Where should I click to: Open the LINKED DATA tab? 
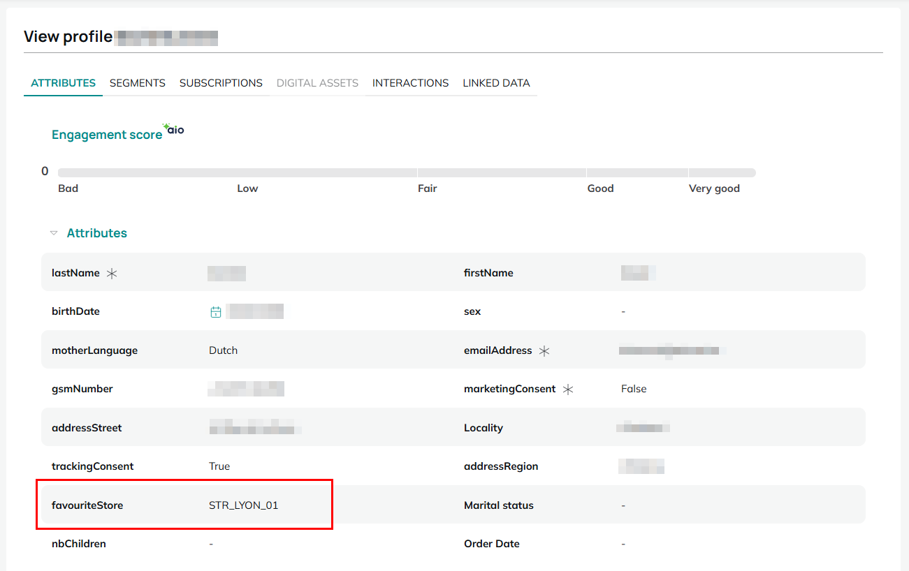point(496,83)
